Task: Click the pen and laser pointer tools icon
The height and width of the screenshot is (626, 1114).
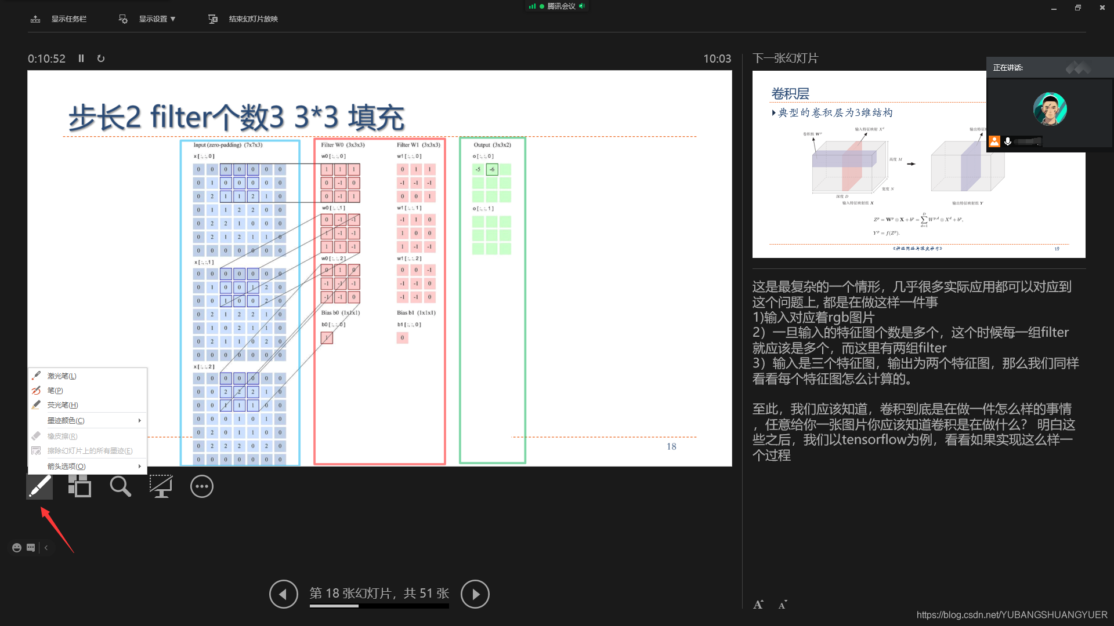Action: pos(39,486)
